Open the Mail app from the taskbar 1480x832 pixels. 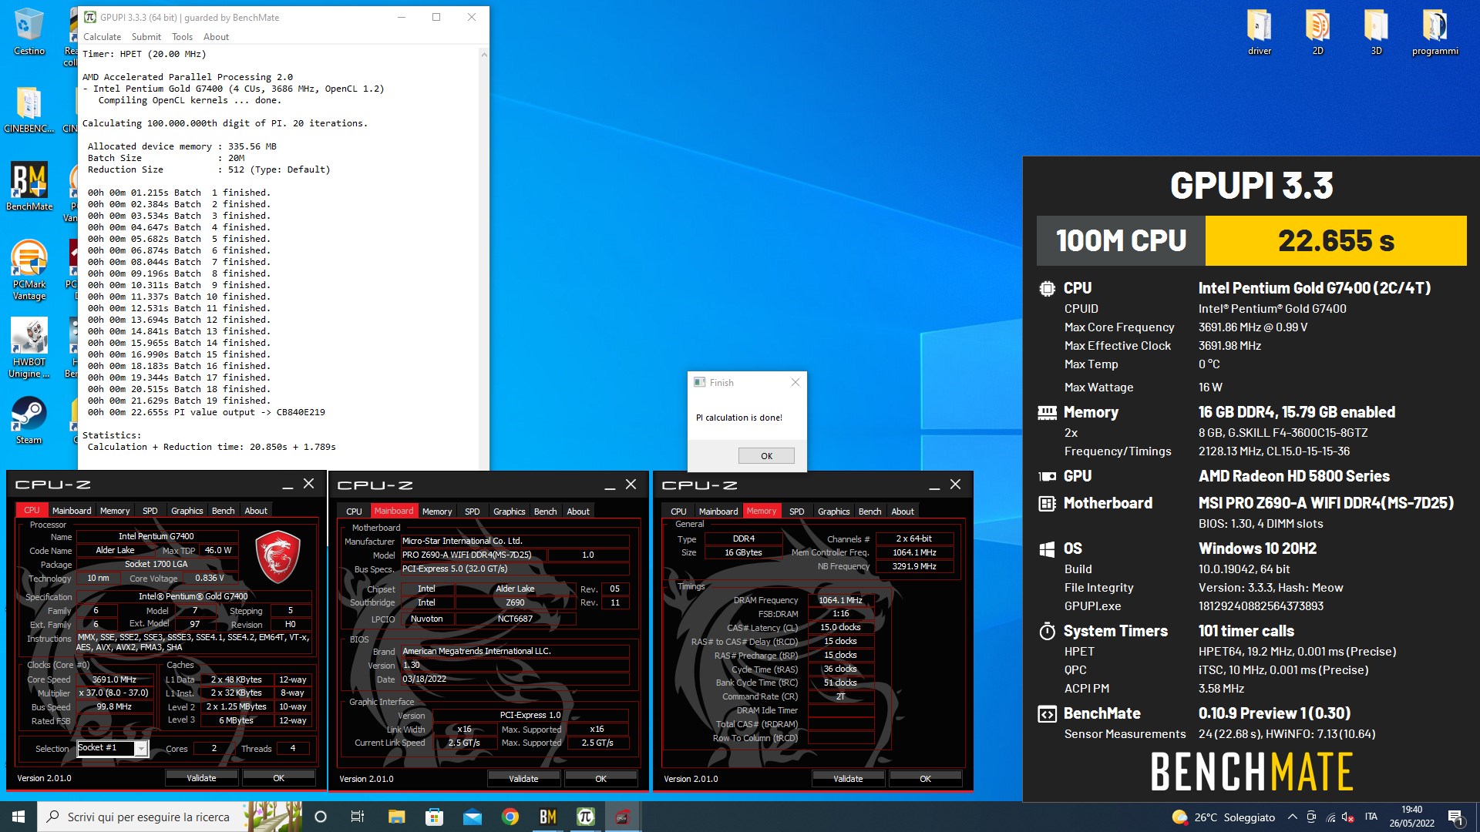point(472,817)
